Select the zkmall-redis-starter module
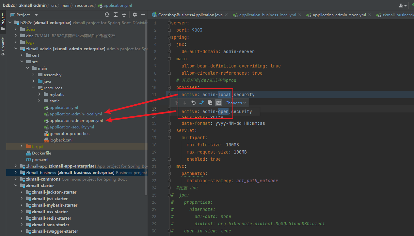This screenshot has height=236, width=414. pos(51,218)
